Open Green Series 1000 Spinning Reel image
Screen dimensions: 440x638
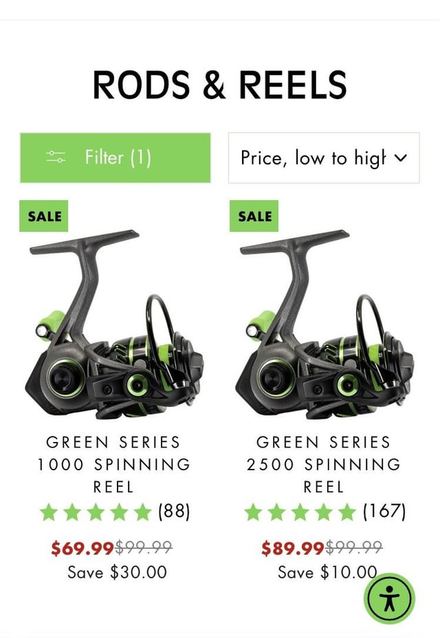click(114, 324)
